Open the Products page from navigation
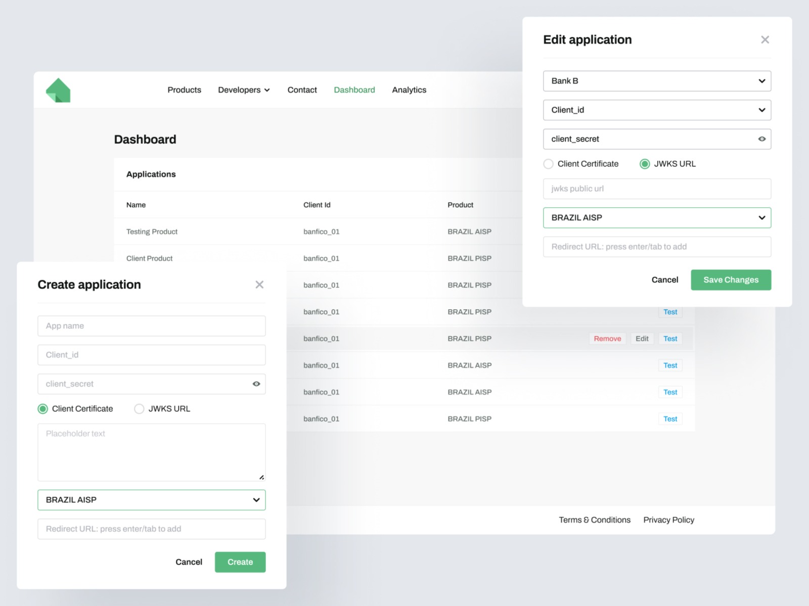Screen dimensions: 809x606 (184, 90)
